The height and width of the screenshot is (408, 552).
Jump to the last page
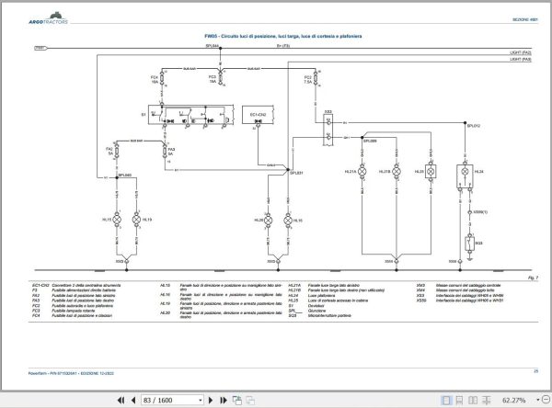224,401
